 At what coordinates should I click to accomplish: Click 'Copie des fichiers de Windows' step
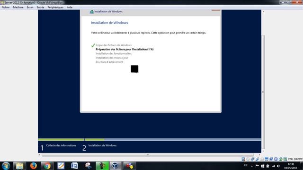(114, 45)
